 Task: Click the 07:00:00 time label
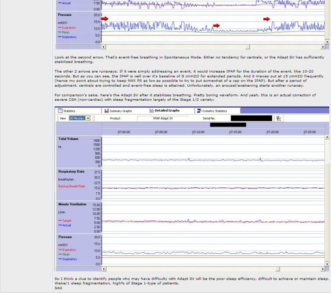(x=124, y=132)
